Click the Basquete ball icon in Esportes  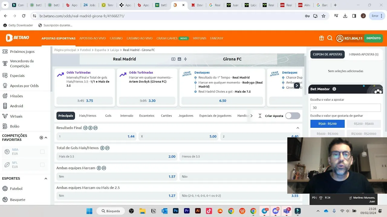tap(5, 200)
